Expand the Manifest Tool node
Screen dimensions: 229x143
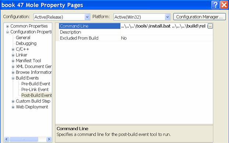pyautogui.click(x=13, y=61)
